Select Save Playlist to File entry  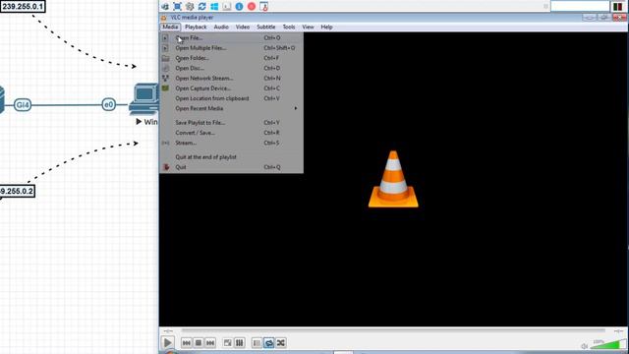(232, 122)
